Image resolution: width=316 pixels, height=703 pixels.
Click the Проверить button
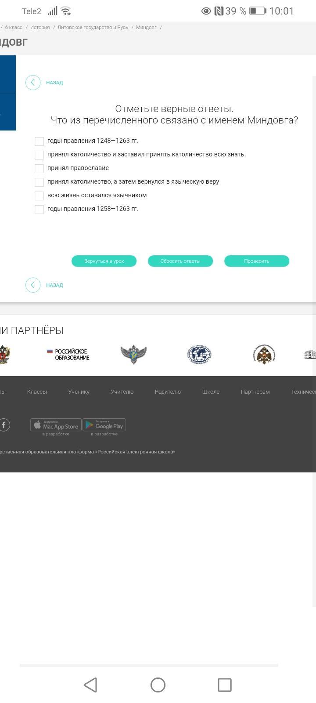pyautogui.click(x=257, y=261)
